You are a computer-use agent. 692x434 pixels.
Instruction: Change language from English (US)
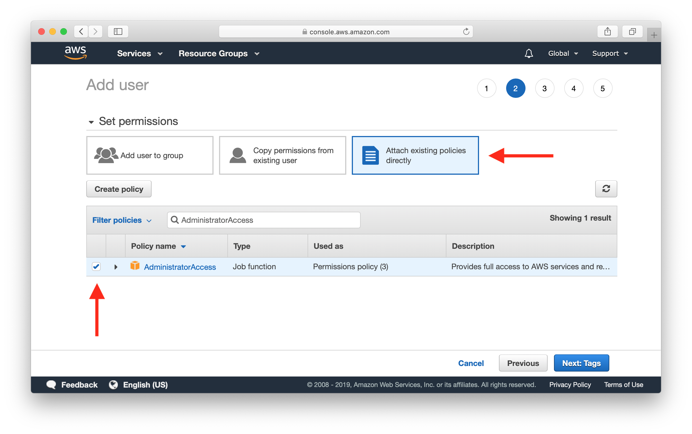click(145, 385)
